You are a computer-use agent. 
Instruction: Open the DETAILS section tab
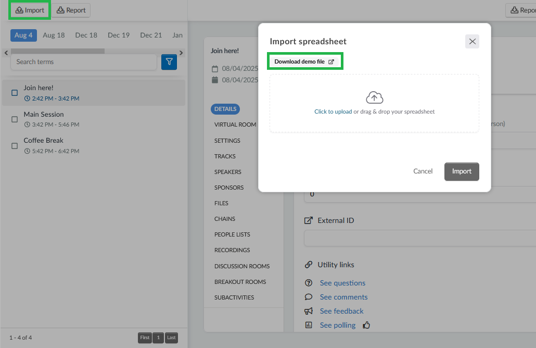[x=225, y=109]
